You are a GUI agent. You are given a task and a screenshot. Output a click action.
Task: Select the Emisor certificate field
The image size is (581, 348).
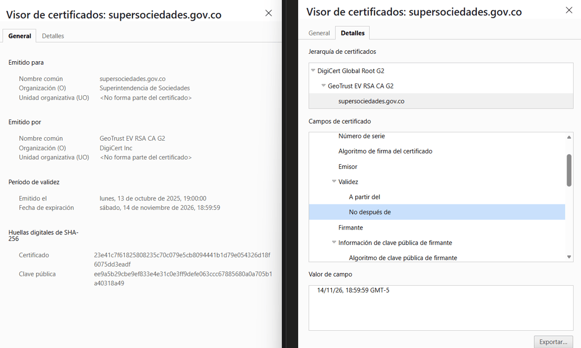tap(348, 167)
